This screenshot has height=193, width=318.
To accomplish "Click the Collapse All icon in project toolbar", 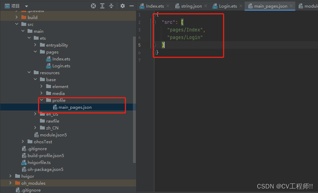I will tap(111, 6).
